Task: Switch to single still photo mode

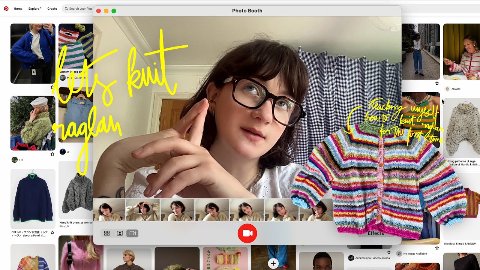Action: click(x=120, y=233)
